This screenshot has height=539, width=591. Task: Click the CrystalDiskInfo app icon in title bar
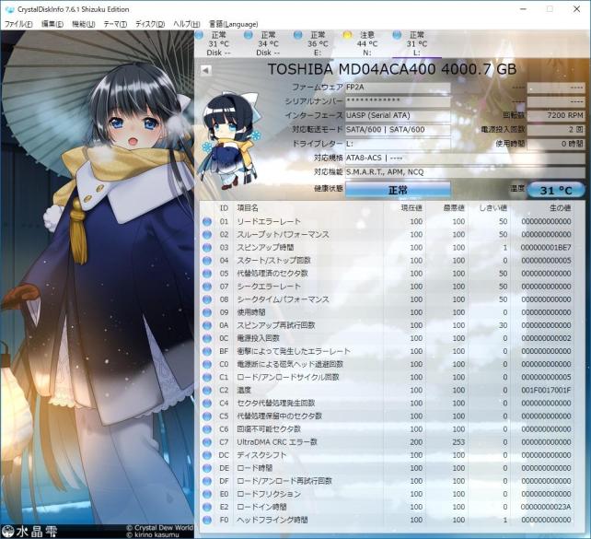pyautogui.click(x=10, y=9)
